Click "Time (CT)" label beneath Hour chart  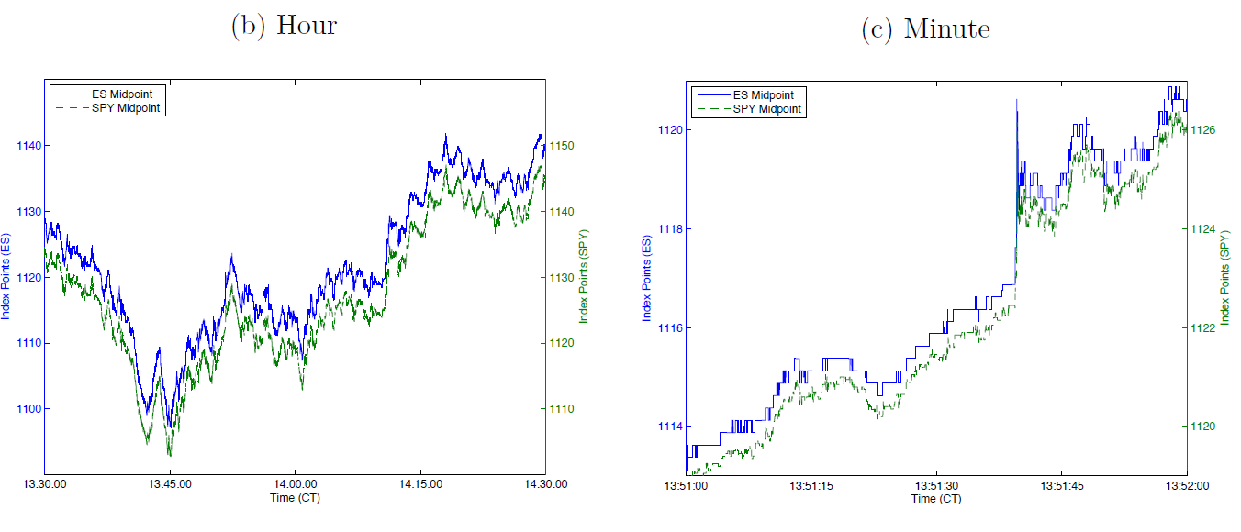click(295, 498)
